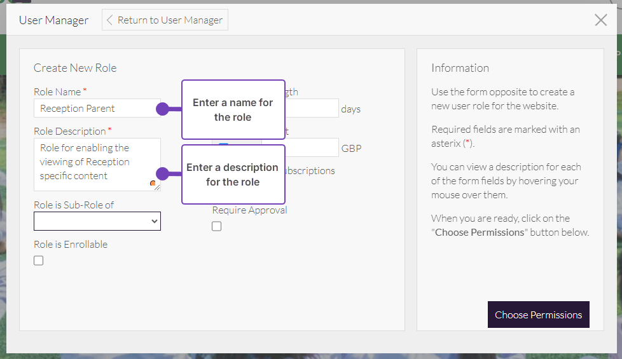Tick the Role is Enrollable checkbox
Screen dimensions: 622x359
(x=39, y=261)
